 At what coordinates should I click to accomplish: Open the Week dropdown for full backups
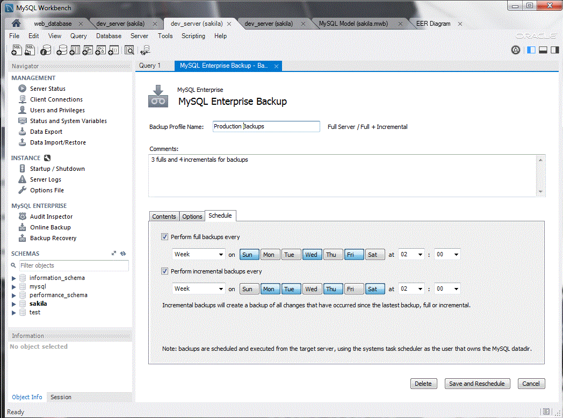199,254
